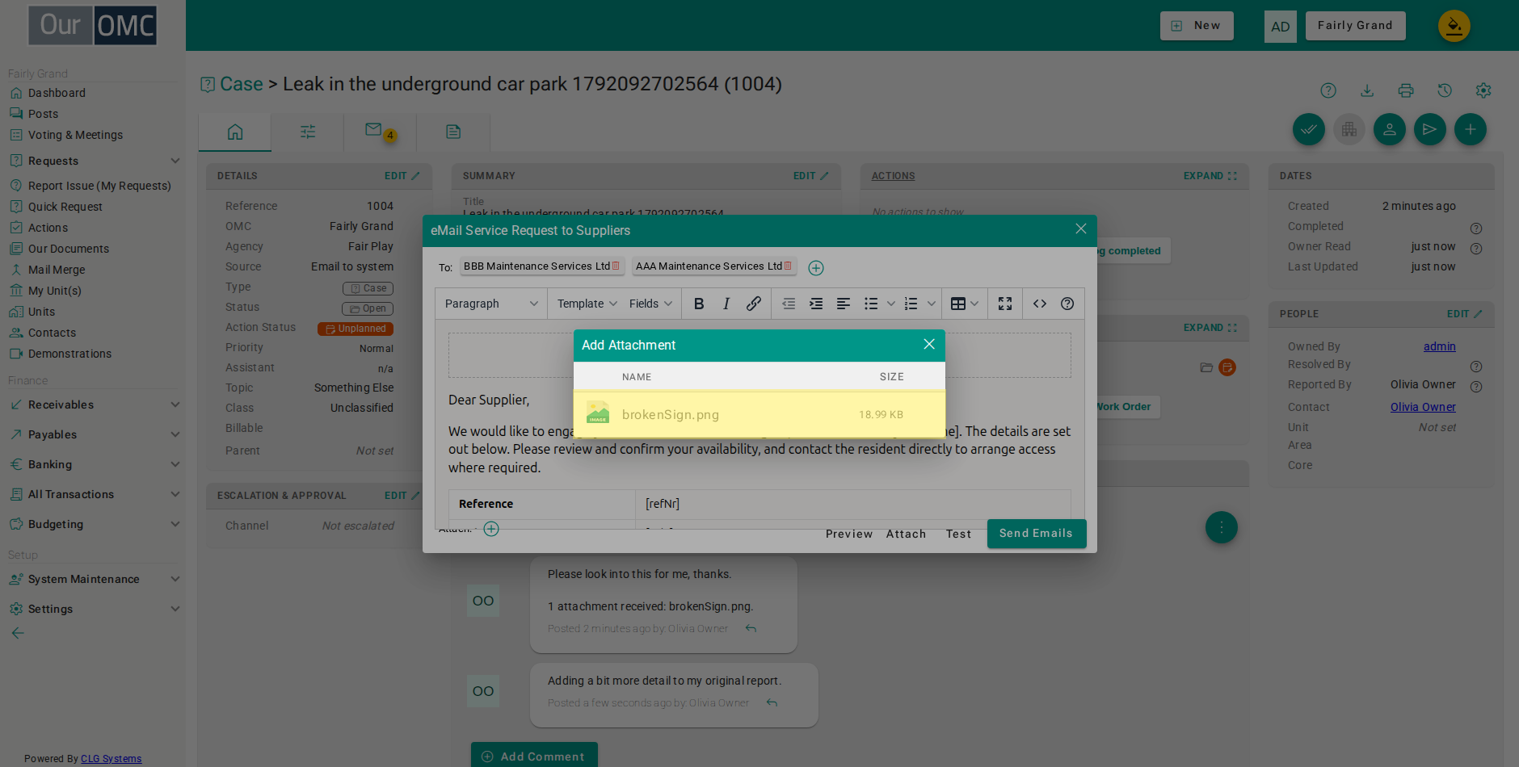The image size is (1519, 767).
Task: Apply numbered list formatting
Action: [911, 304]
